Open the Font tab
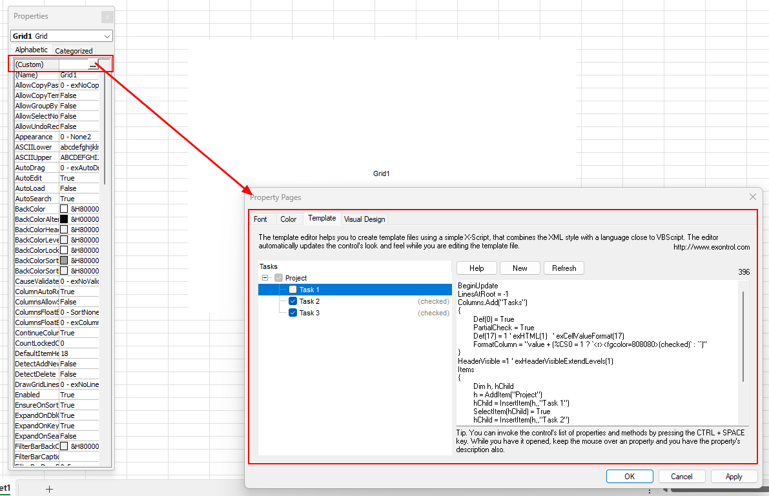 click(x=260, y=219)
